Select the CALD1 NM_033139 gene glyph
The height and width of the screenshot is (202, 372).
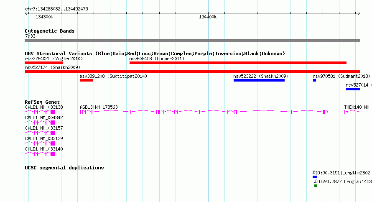click(x=40, y=143)
